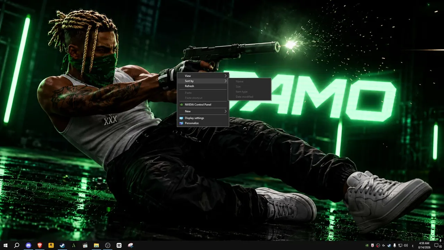Sort desktop icons by Date modified
Screen dimensions: 444x250
pos(249,97)
